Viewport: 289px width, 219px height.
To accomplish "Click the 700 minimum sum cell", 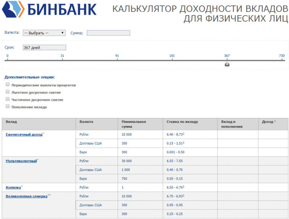I will (x=140, y=179).
